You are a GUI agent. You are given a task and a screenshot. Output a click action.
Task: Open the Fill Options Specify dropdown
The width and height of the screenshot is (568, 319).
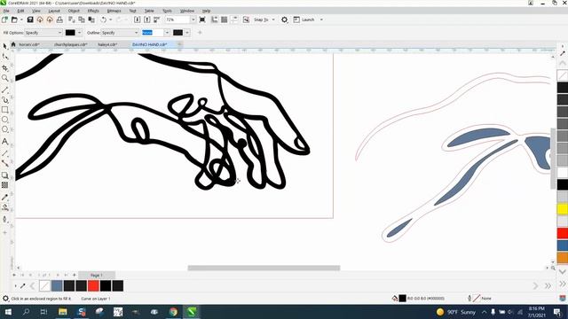43,33
